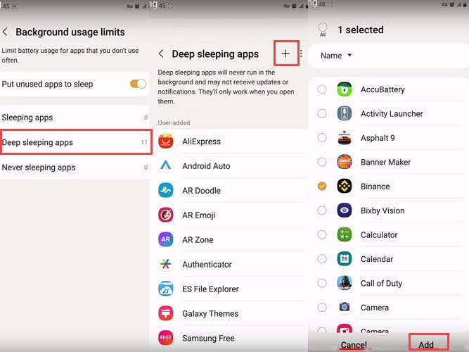Open the Name sort dropdown
This screenshot has height=352, width=469.
pos(336,56)
